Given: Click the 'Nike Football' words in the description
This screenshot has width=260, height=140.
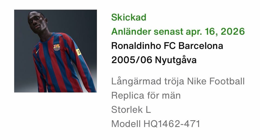Looking at the screenshot, I should pos(216,81).
